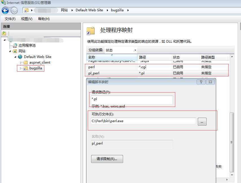
Task: Select the perl handler mapping row
Action: coord(157,67)
